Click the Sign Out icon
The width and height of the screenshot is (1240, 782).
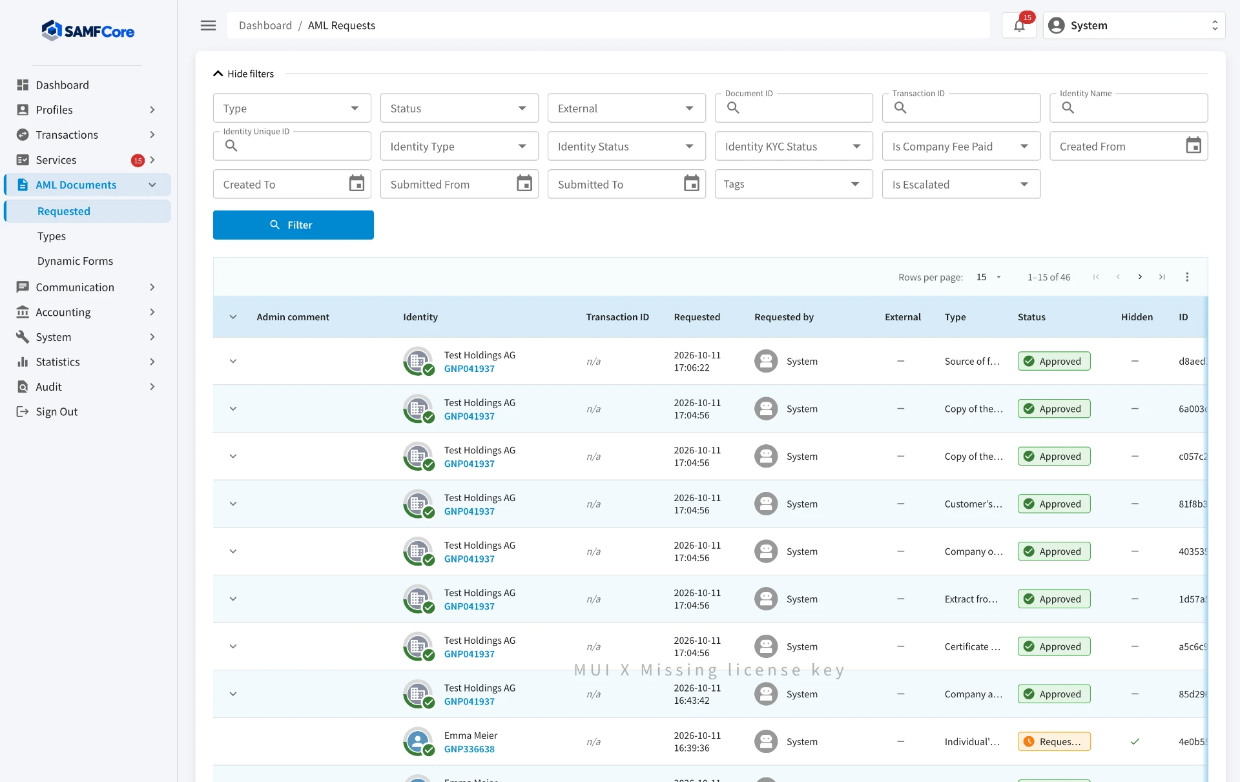[23, 411]
